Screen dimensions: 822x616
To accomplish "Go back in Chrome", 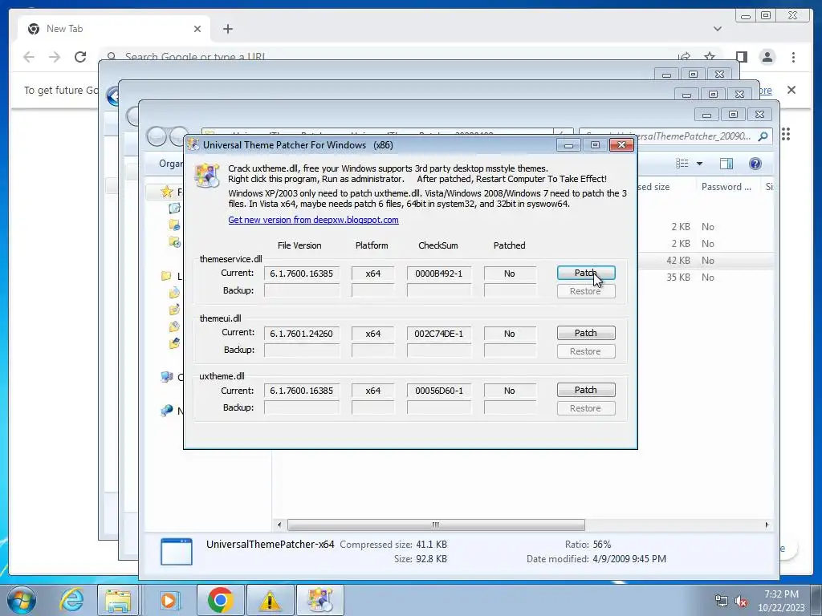I will point(29,57).
